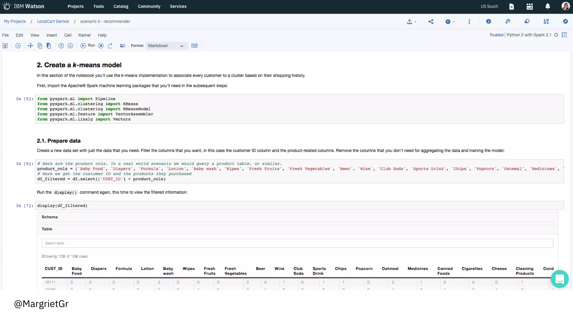The image size is (573, 322).
Task: Open the Kernel menu
Action: tap(84, 35)
